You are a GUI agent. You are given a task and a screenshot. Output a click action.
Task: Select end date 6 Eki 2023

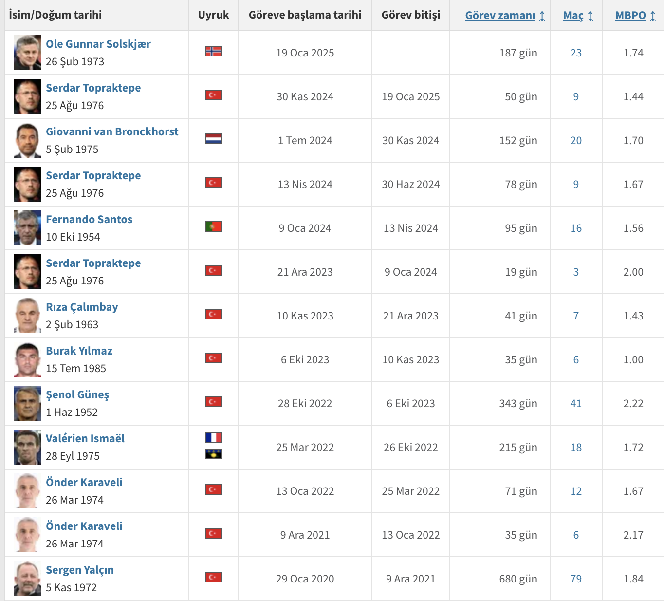point(411,403)
